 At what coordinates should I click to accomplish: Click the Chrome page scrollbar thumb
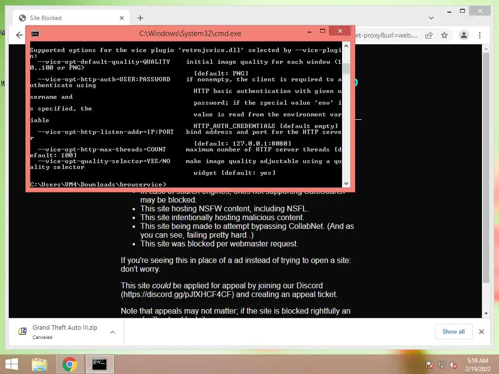486,168
